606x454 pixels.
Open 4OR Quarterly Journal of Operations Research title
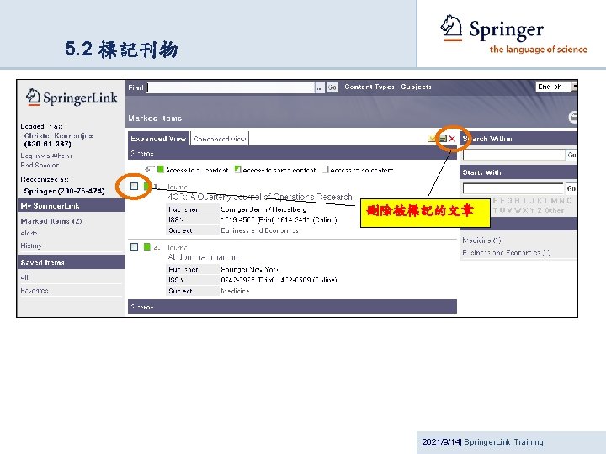pyautogui.click(x=260, y=197)
